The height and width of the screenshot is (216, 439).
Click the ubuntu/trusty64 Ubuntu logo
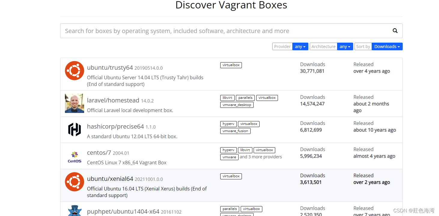(75, 71)
